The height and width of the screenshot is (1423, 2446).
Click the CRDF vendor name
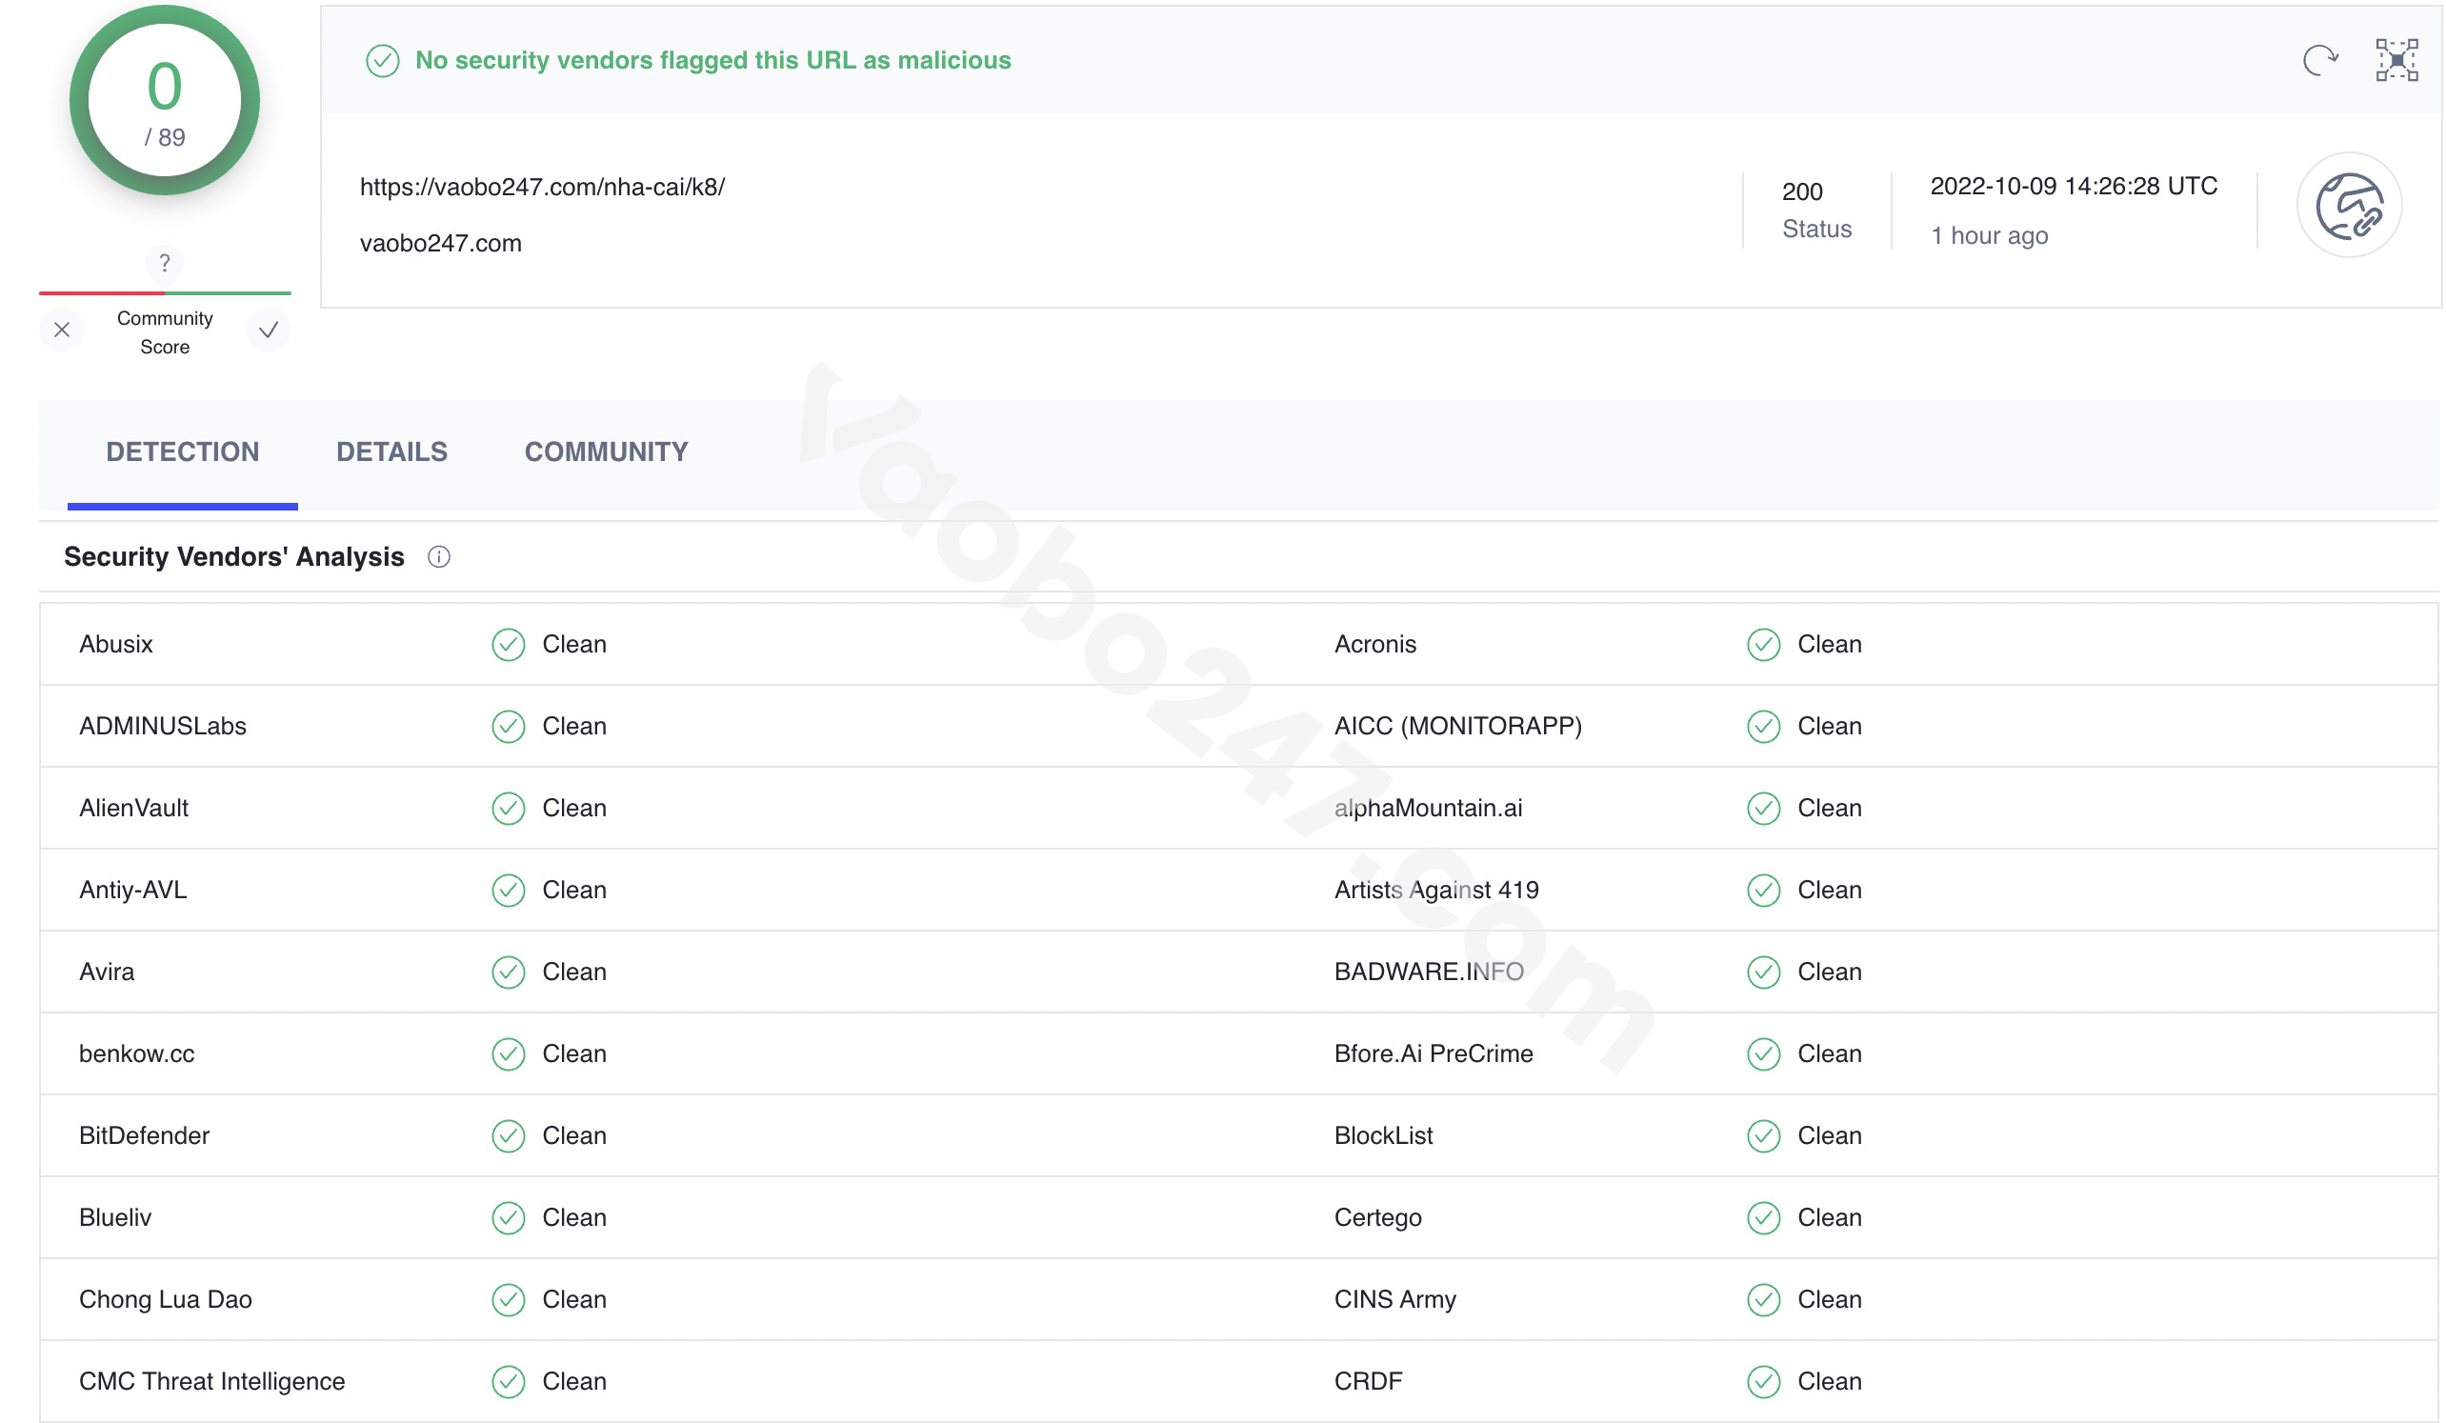coord(1369,1382)
